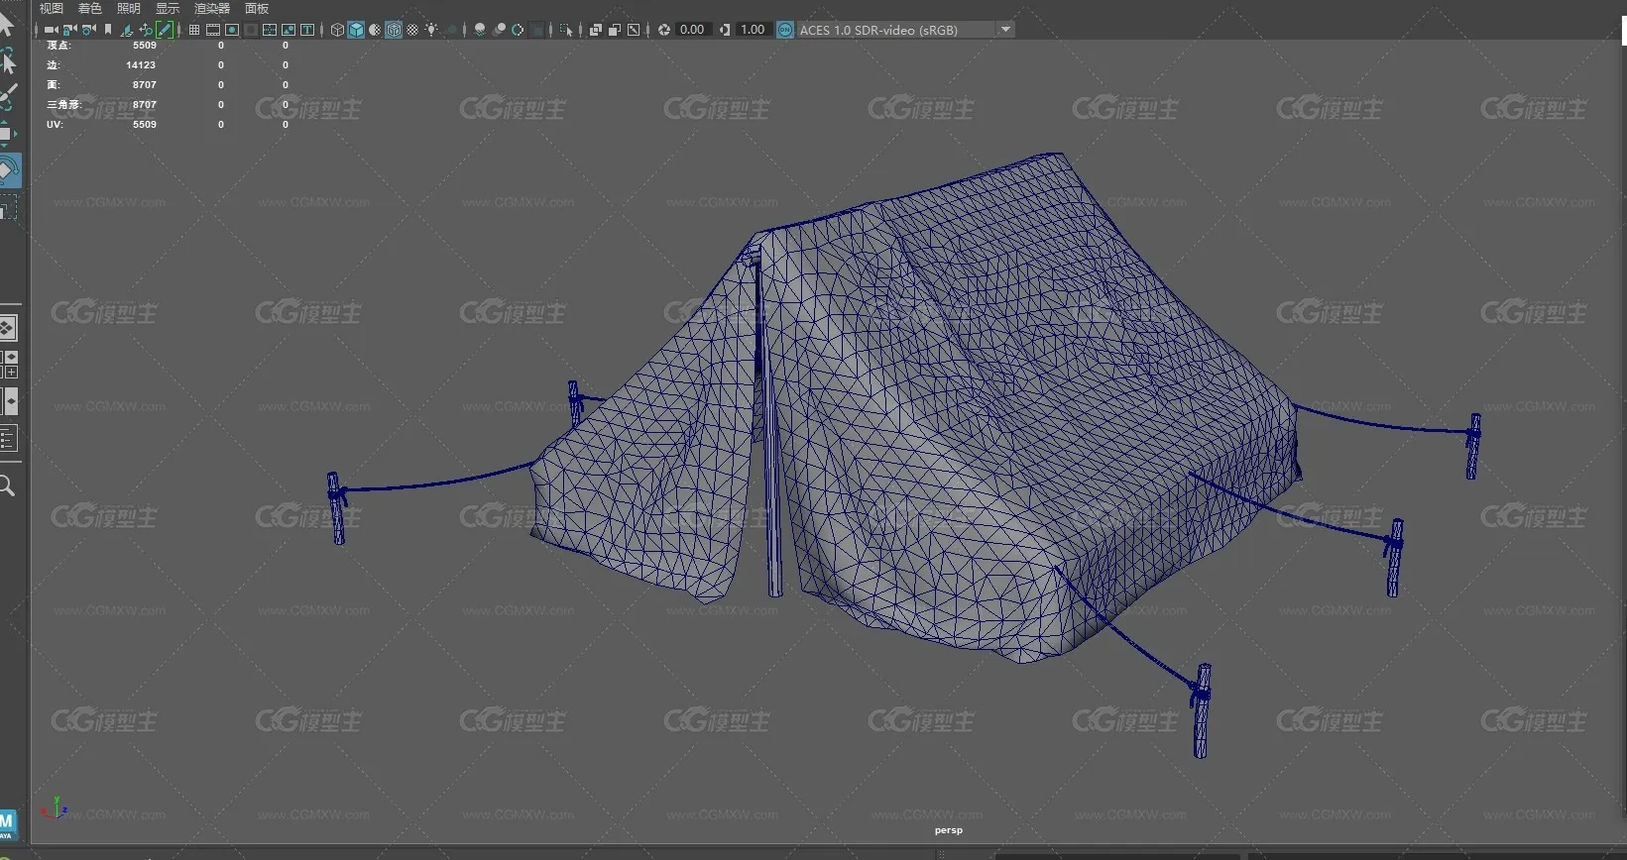Screen dimensions: 1627x860
Task: Open the 照明 (Lighting) panel menu
Action: tap(129, 8)
